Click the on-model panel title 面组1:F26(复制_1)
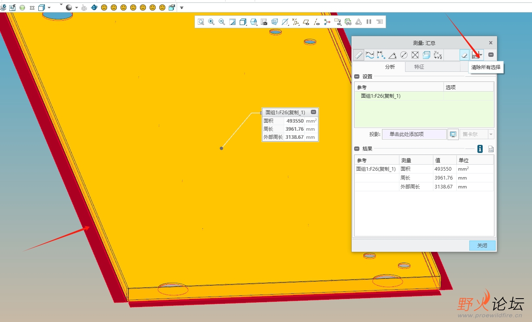The width and height of the screenshot is (532, 322). (285, 113)
